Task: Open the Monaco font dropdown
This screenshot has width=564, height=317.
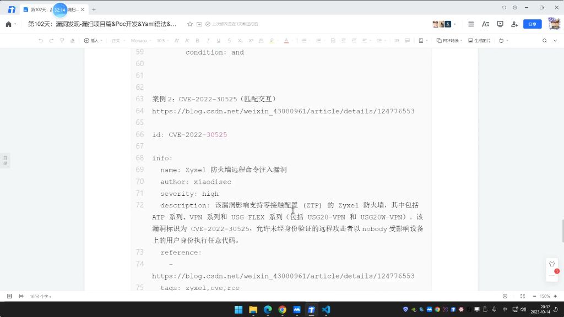Action: [140, 41]
